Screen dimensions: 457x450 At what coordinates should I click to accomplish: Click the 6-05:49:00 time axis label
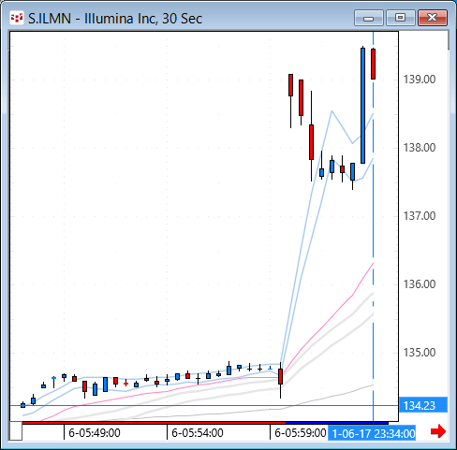point(95,433)
